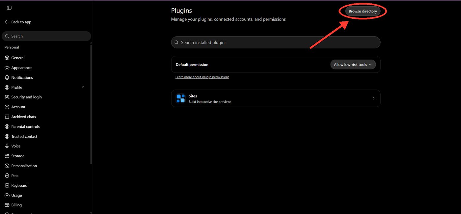The width and height of the screenshot is (461, 214).
Task: Open Voice settings
Action: [46, 146]
